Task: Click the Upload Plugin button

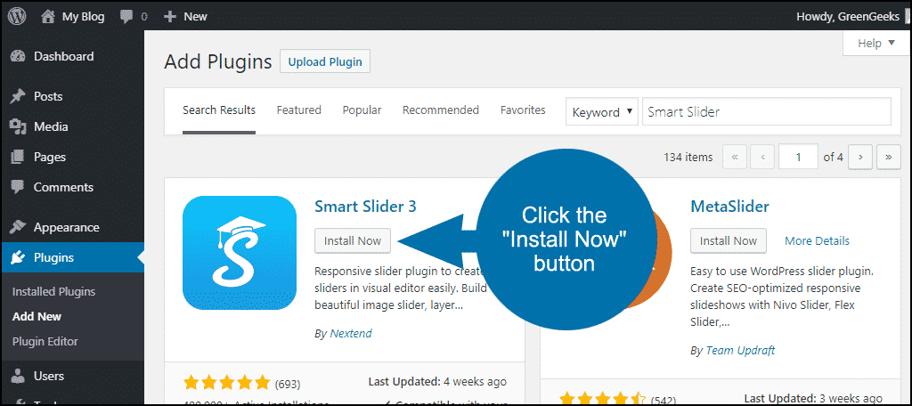Action: (325, 61)
